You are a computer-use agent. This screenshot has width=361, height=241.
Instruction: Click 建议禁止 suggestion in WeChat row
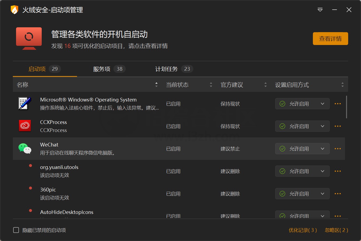coord(230,149)
